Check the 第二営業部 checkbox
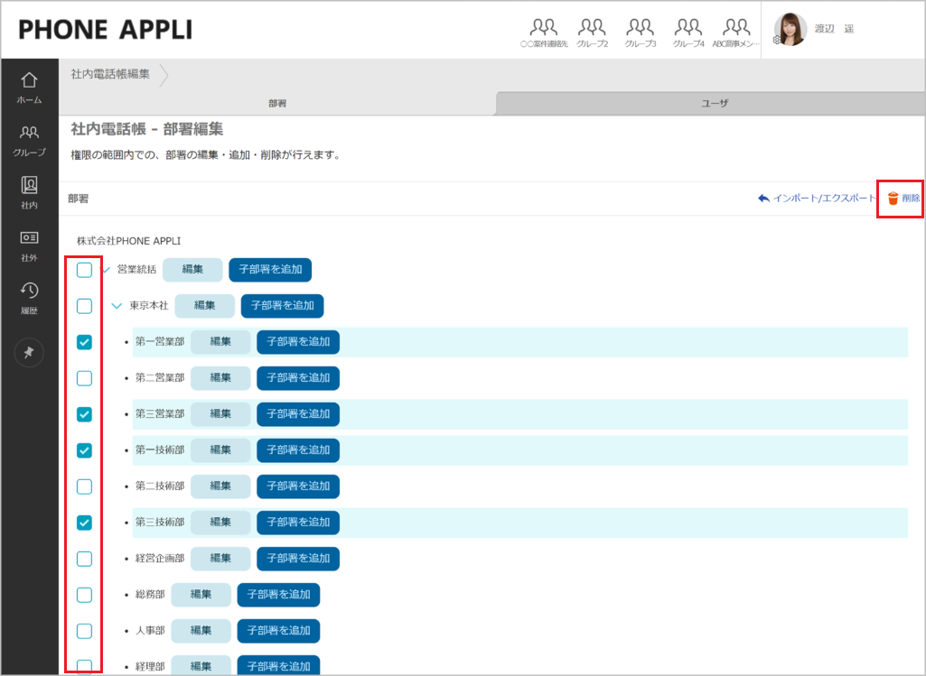Image resolution: width=926 pixels, height=676 pixels. pyautogui.click(x=84, y=378)
